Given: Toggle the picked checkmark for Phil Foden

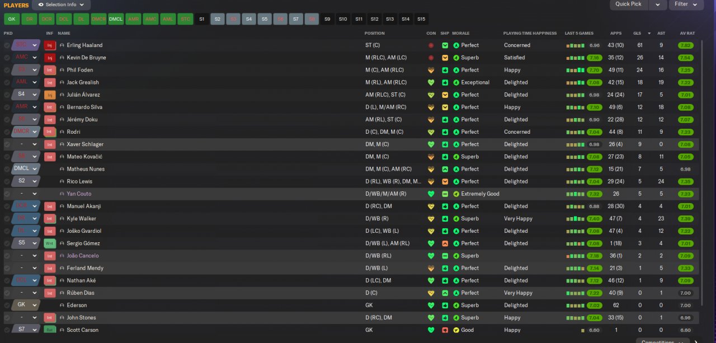Looking at the screenshot, I should [7, 70].
